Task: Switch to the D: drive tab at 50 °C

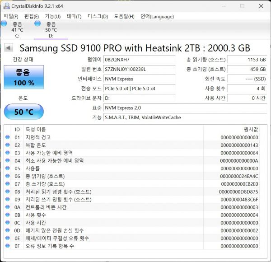Action: click(x=51, y=30)
